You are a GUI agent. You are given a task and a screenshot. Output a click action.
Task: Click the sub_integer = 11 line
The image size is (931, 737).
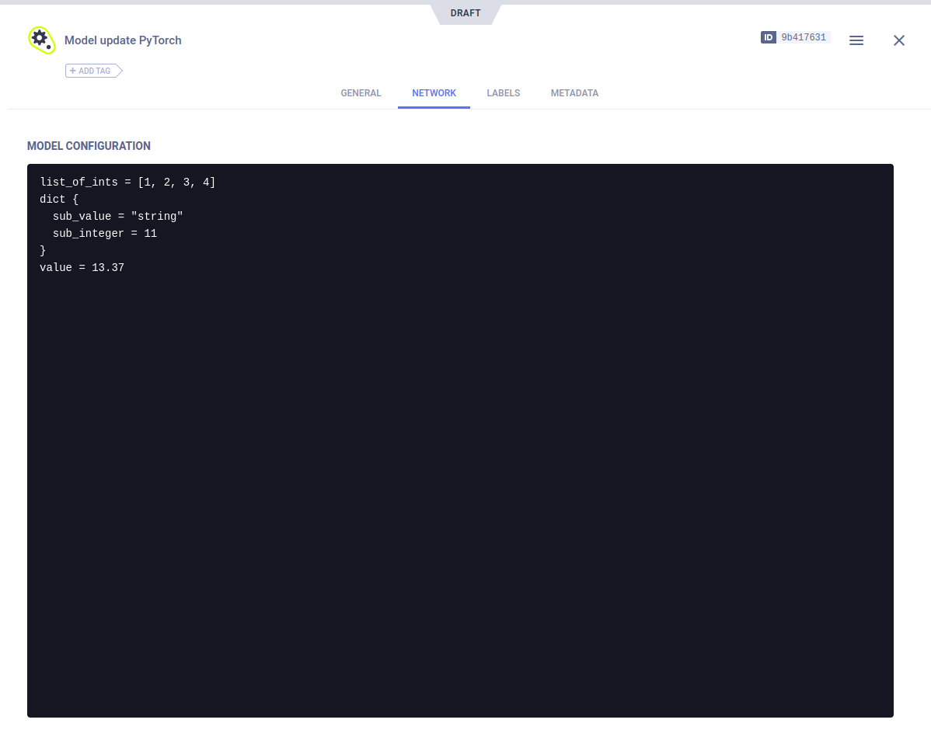[x=104, y=233]
